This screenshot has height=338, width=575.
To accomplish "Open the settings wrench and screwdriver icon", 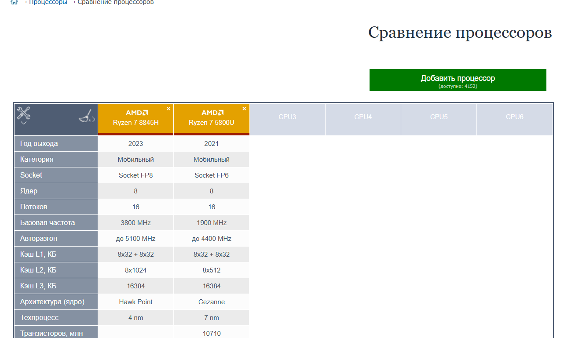I will pos(23,113).
